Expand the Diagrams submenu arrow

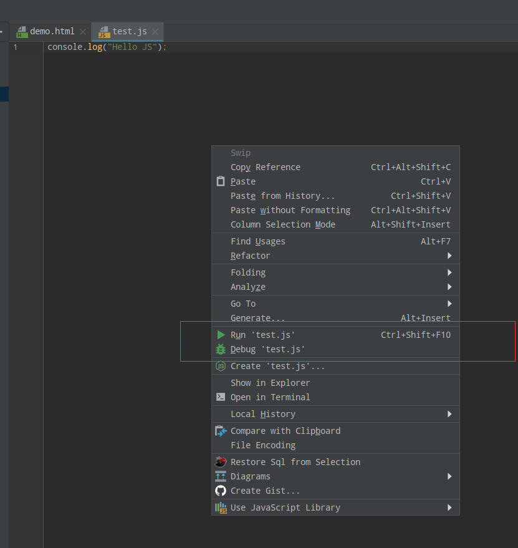[x=449, y=476]
